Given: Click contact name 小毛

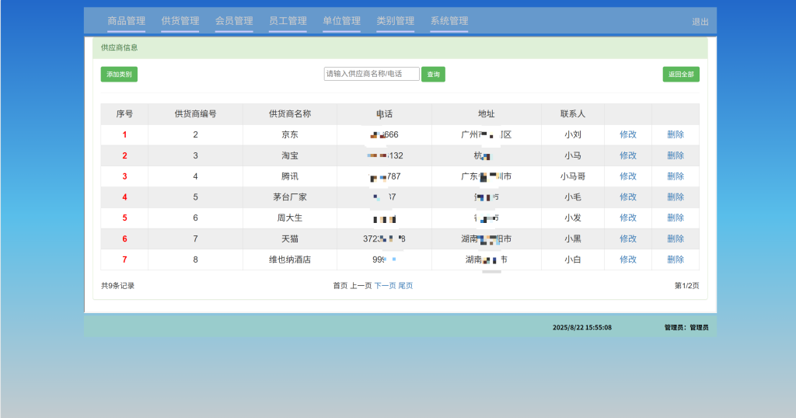Looking at the screenshot, I should 573,197.
